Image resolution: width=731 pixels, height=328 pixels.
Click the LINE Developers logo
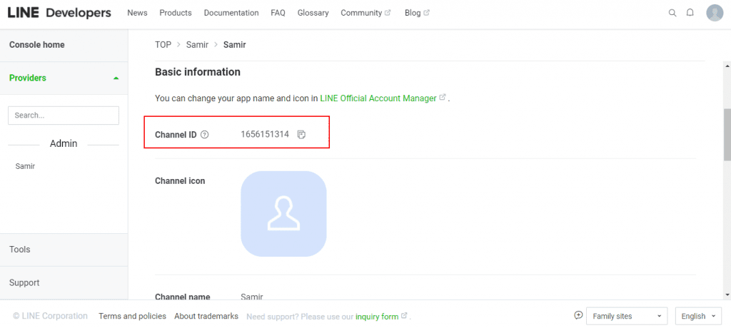click(59, 13)
